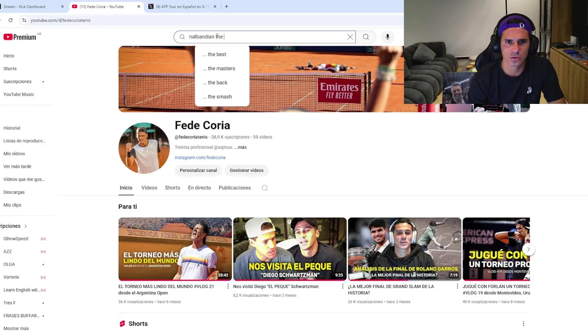Show more subscriptions with Mostrar más
The height and width of the screenshot is (331, 588).
(16, 328)
